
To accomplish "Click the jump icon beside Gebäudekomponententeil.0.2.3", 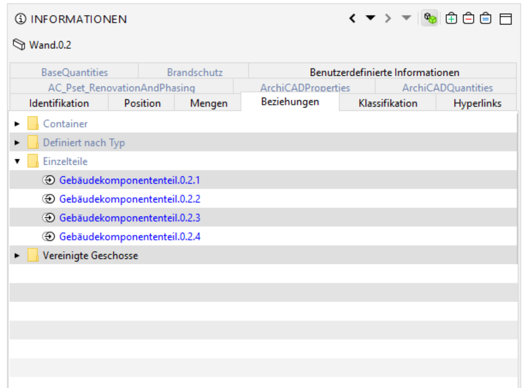I will pyautogui.click(x=48, y=217).
